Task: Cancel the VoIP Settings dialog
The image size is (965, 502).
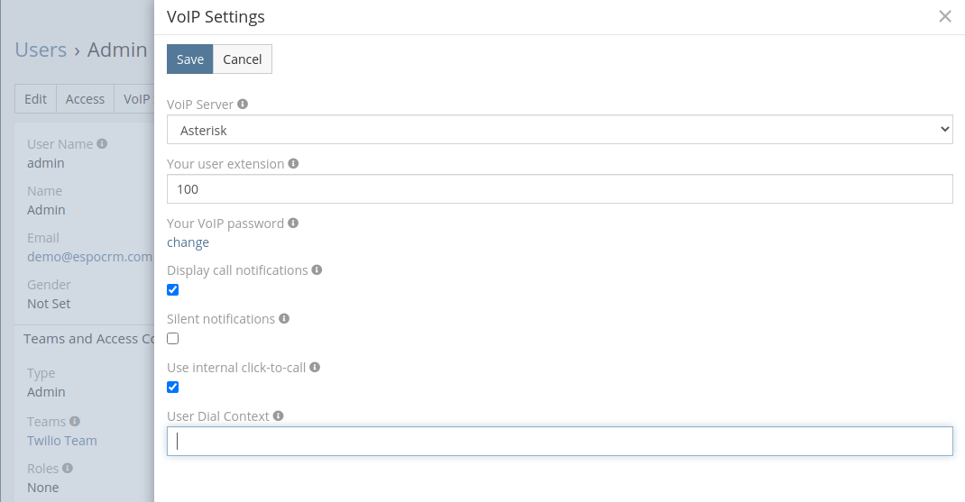Action: point(243,59)
